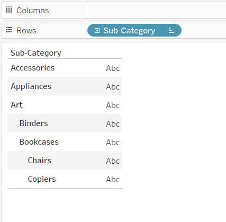Click the Abc mark for Copiers

point(113,180)
